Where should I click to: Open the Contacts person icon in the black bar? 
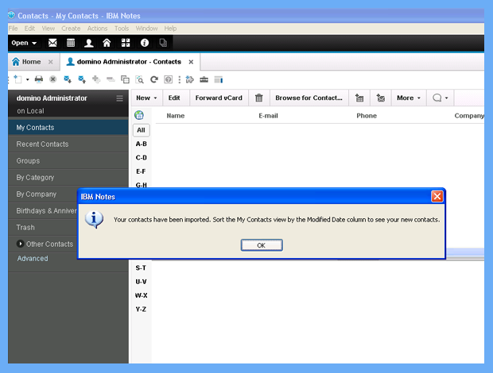(x=89, y=43)
